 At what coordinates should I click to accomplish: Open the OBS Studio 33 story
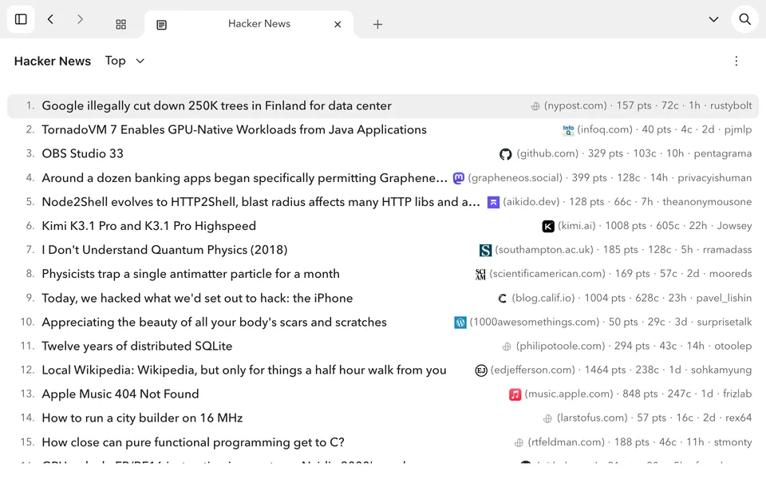point(82,153)
